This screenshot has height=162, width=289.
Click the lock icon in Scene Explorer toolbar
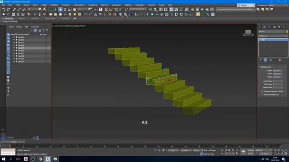(x=40, y=31)
